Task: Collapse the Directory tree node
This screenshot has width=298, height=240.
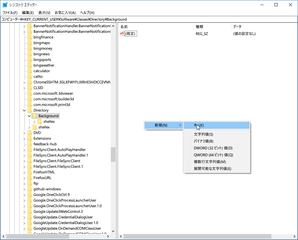Action: click(24, 110)
